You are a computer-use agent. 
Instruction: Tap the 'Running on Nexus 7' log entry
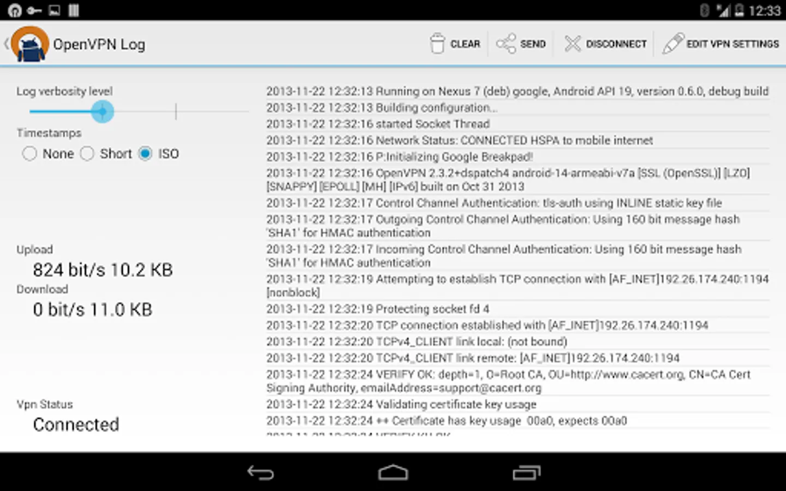tap(517, 91)
